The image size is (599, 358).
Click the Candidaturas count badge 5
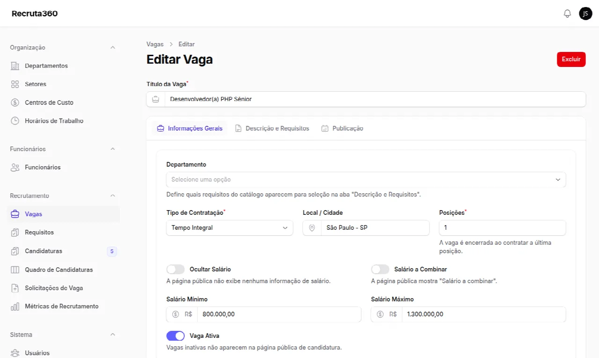[112, 251]
